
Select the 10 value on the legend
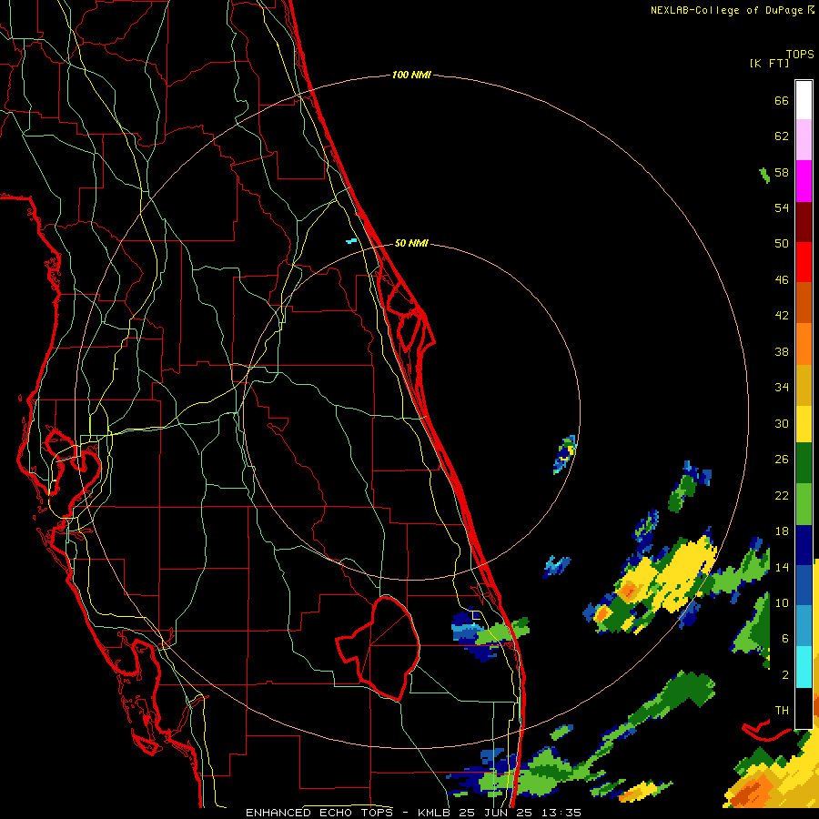(x=782, y=602)
